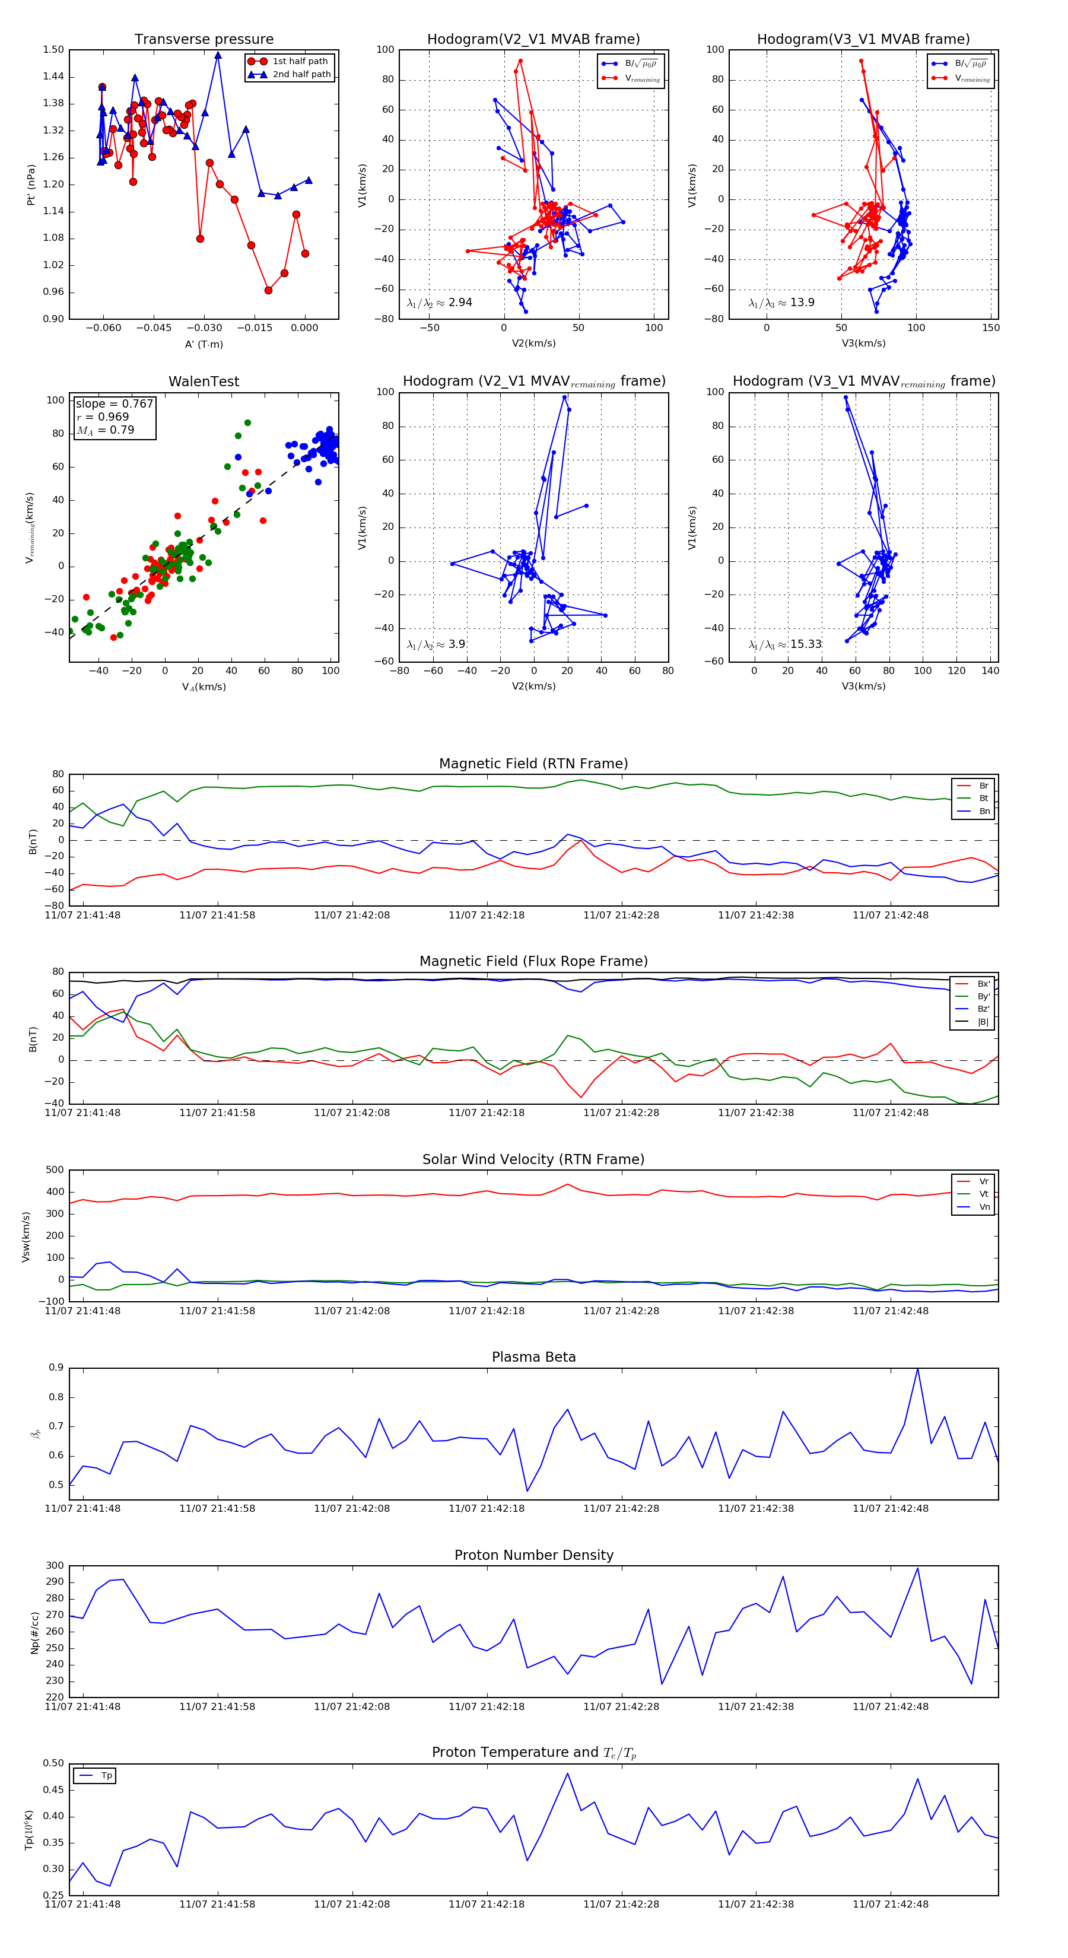Select the "Br" legend entry
The image size is (1068, 1958).
[973, 786]
